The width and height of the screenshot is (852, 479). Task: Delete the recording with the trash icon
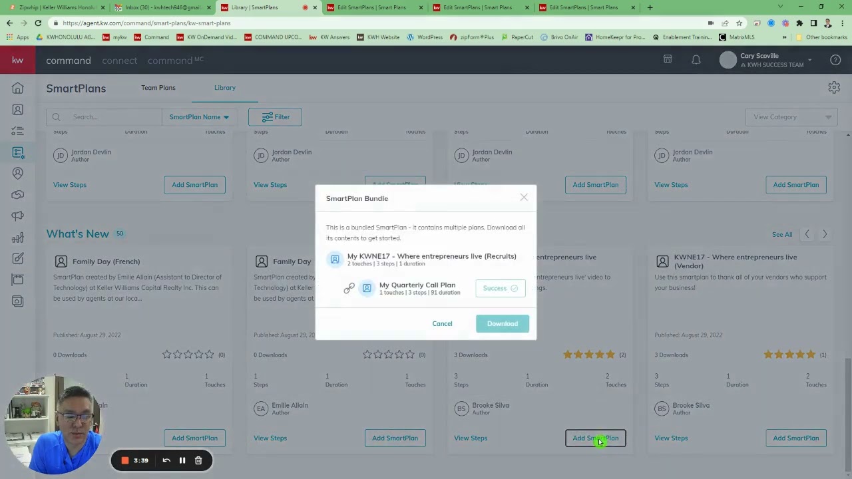point(198,460)
